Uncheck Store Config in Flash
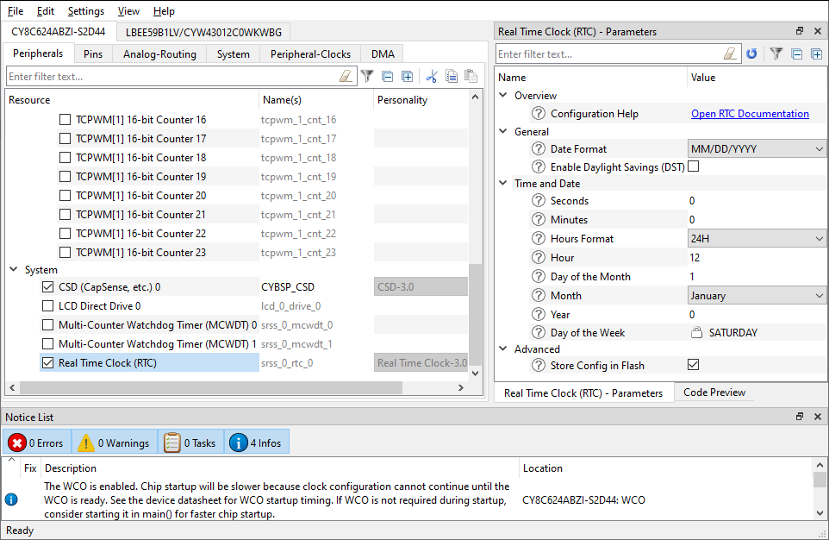Viewport: 829px width, 540px height. coord(693,365)
